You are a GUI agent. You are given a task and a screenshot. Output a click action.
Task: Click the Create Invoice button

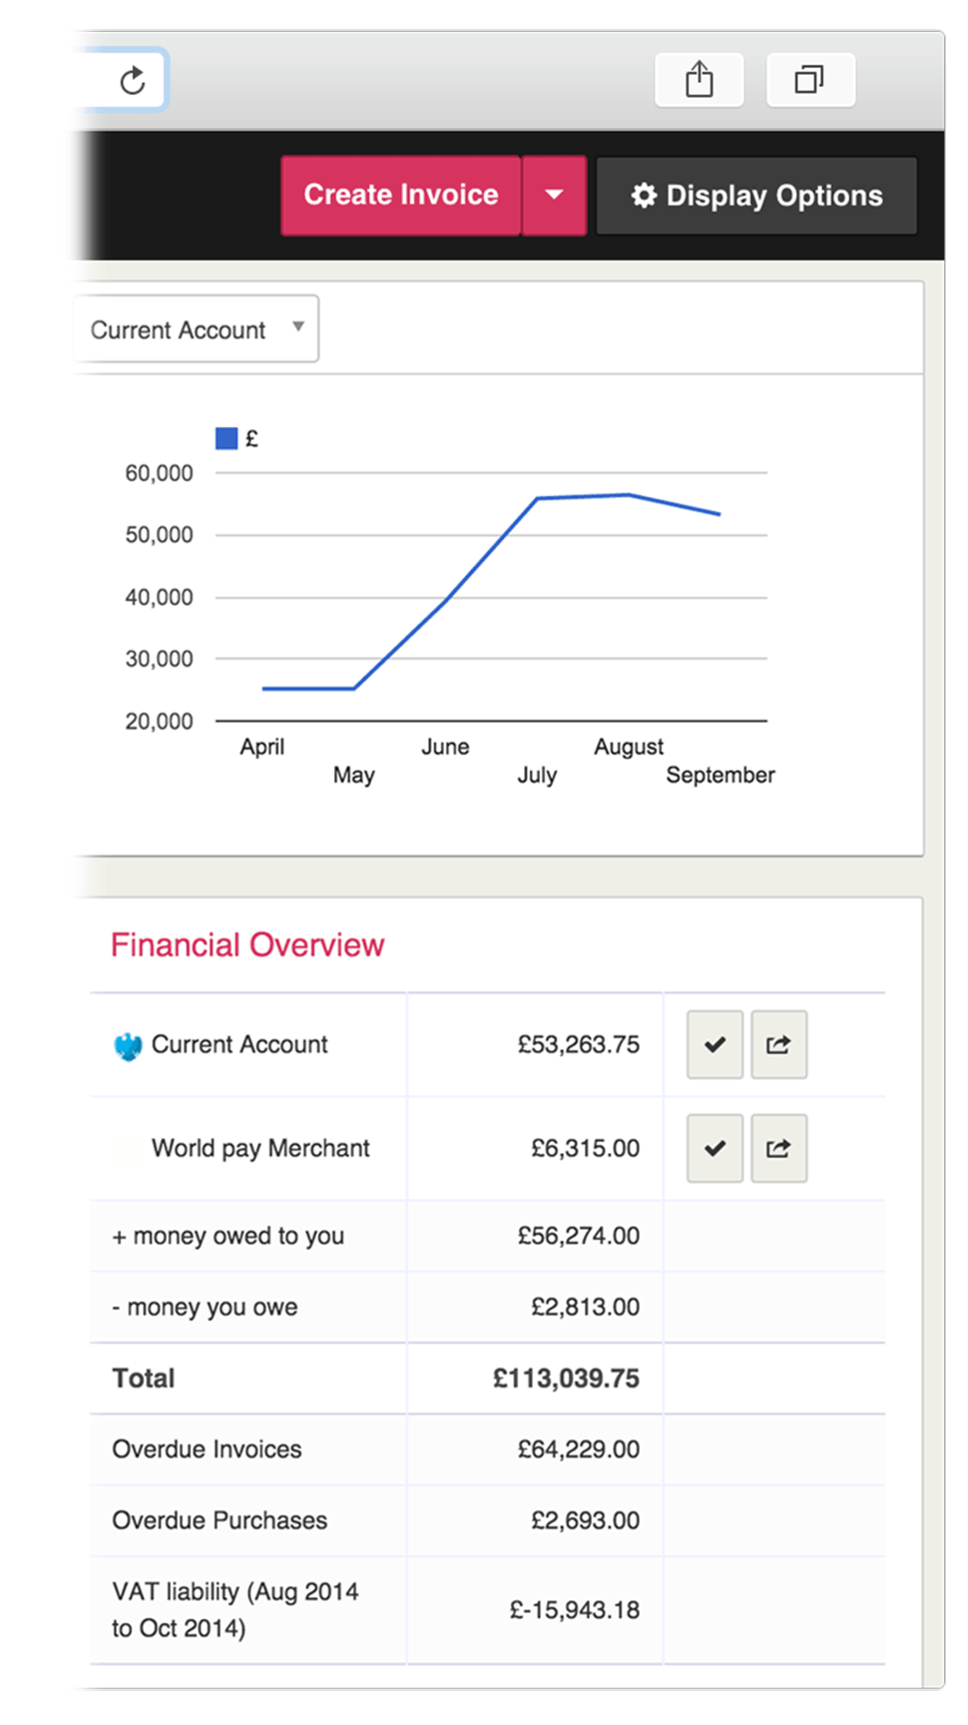[x=401, y=196]
